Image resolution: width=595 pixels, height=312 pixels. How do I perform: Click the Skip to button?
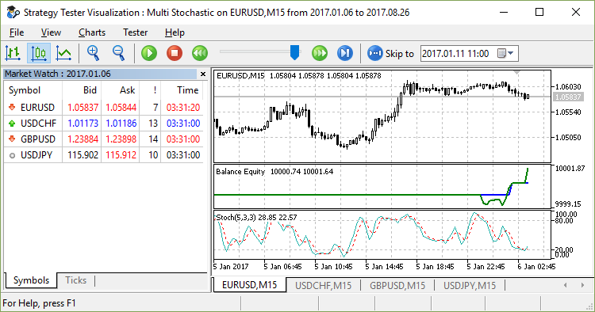click(390, 53)
